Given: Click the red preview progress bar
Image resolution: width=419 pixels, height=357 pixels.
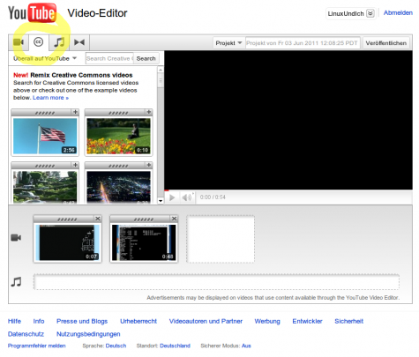Looking at the screenshot, I should tap(167, 190).
